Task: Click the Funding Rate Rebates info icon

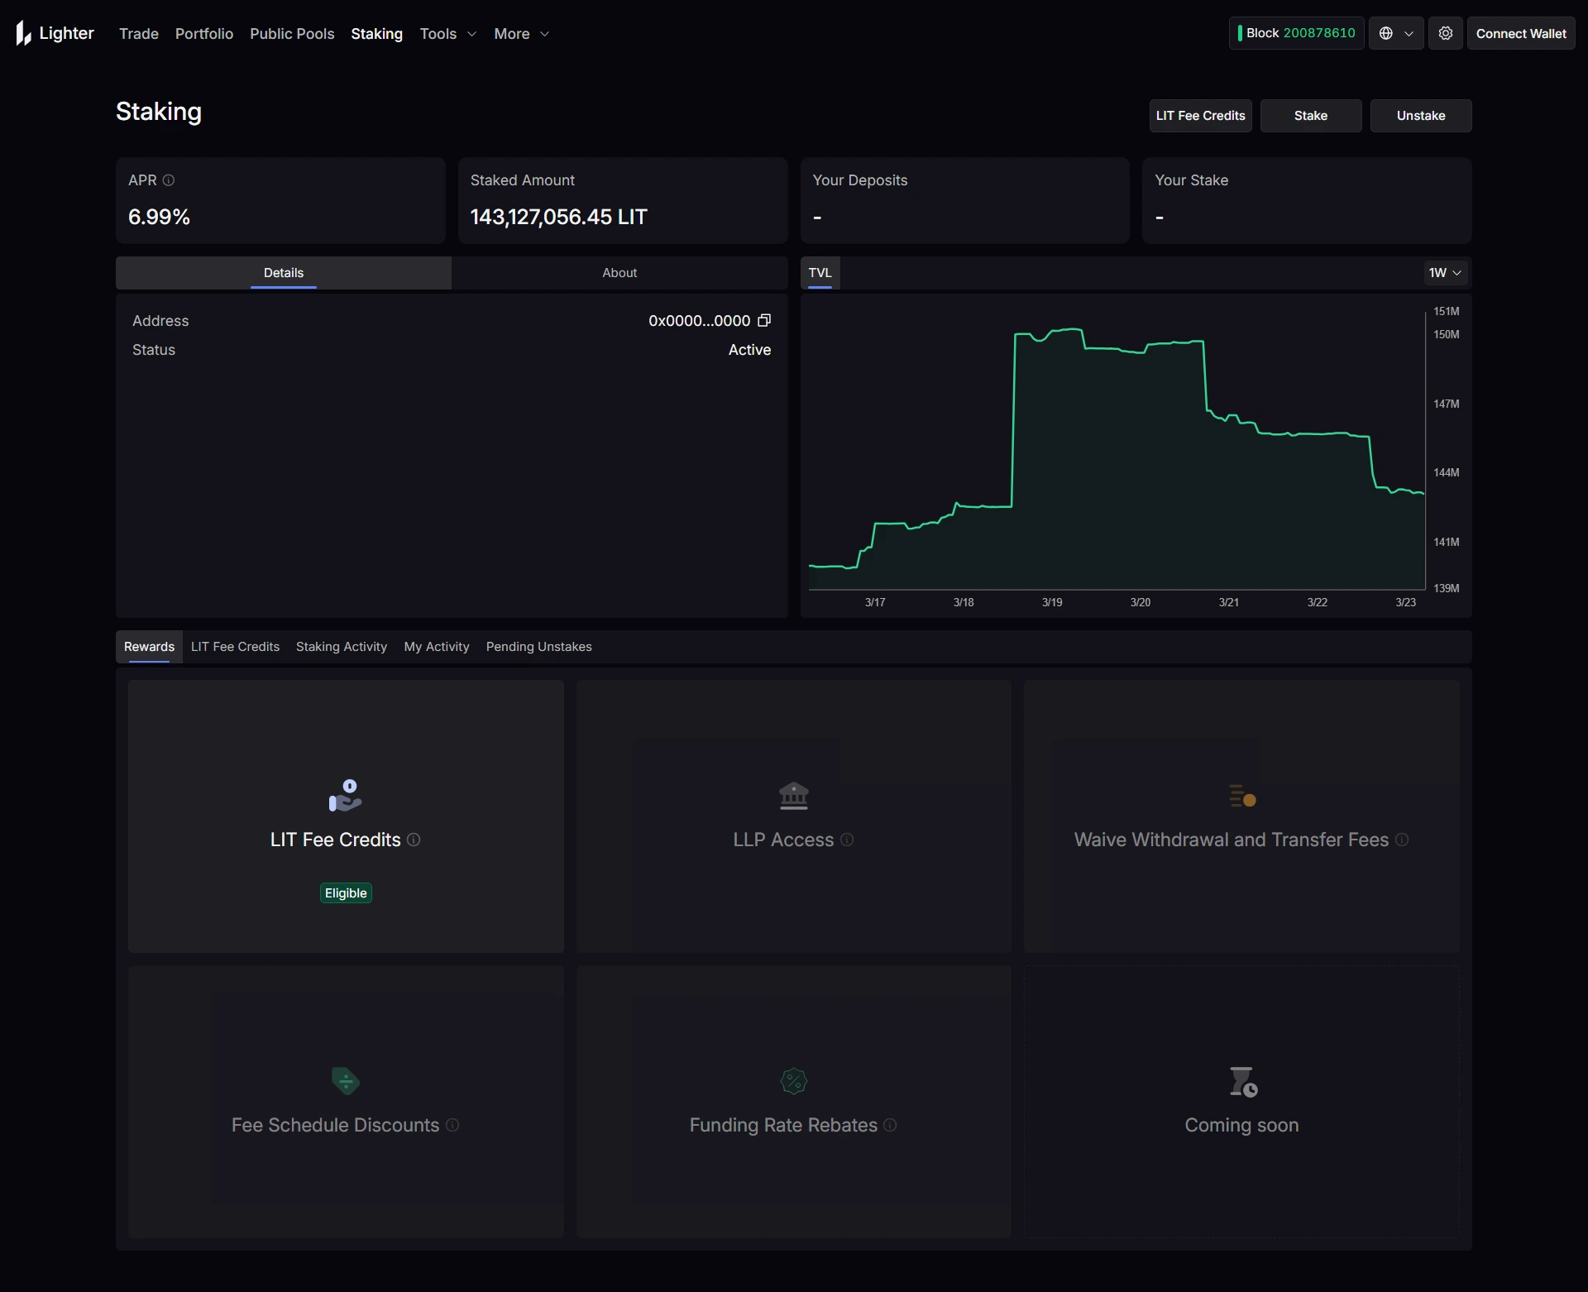Action: pyautogui.click(x=889, y=1126)
